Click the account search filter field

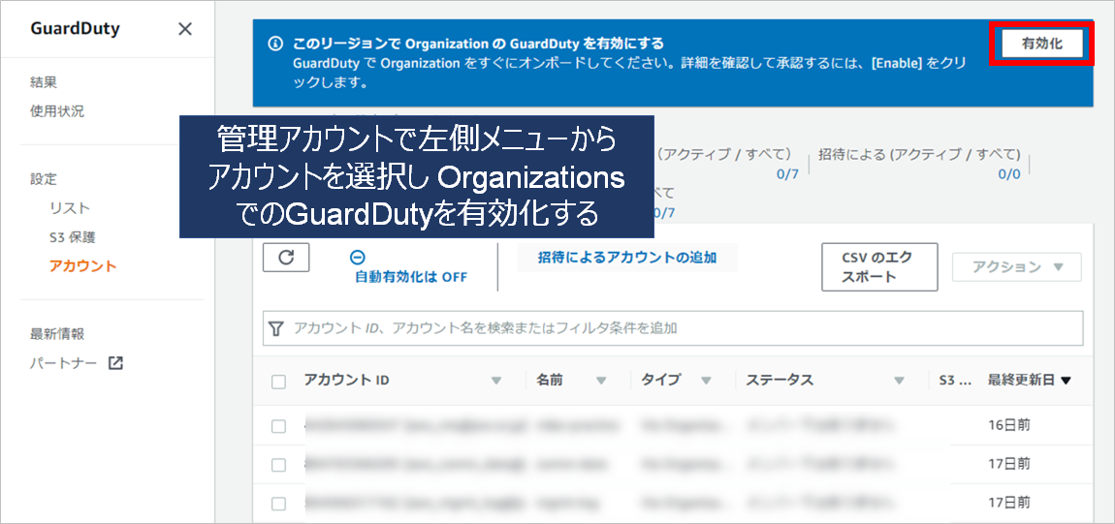click(679, 328)
